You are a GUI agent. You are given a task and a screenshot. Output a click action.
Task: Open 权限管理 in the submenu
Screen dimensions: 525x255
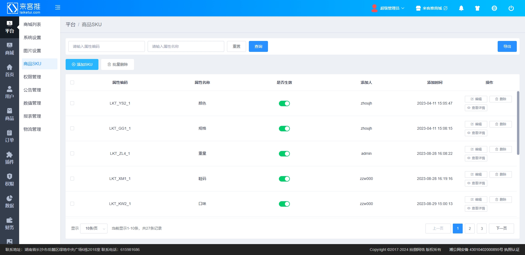[32, 77]
